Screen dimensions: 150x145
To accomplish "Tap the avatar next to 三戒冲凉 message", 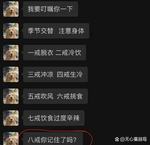I will point(11,75).
